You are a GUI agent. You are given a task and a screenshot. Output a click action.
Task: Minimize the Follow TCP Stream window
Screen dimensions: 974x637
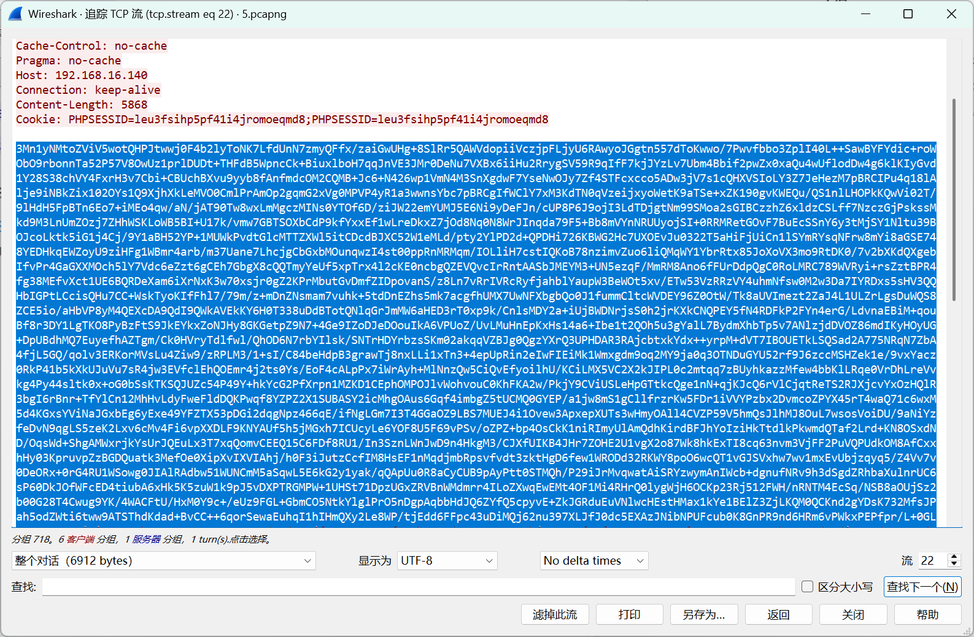click(x=865, y=14)
